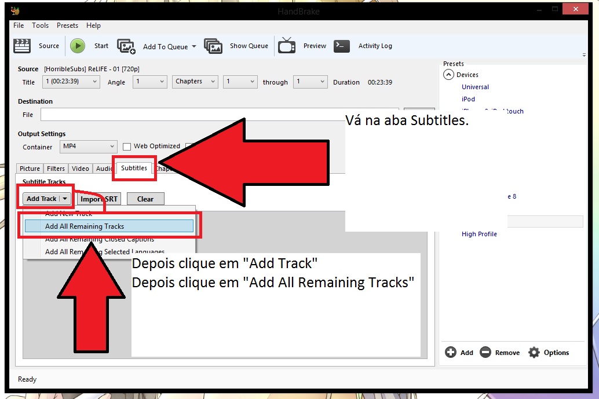Click the Show Queue icon

click(213, 46)
